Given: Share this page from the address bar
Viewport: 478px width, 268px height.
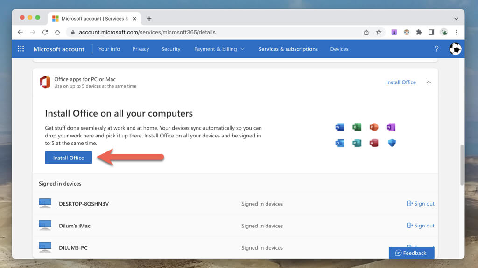Looking at the screenshot, I should pos(366,32).
